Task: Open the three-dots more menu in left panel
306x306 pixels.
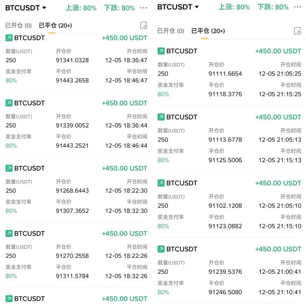Action: point(144,8)
